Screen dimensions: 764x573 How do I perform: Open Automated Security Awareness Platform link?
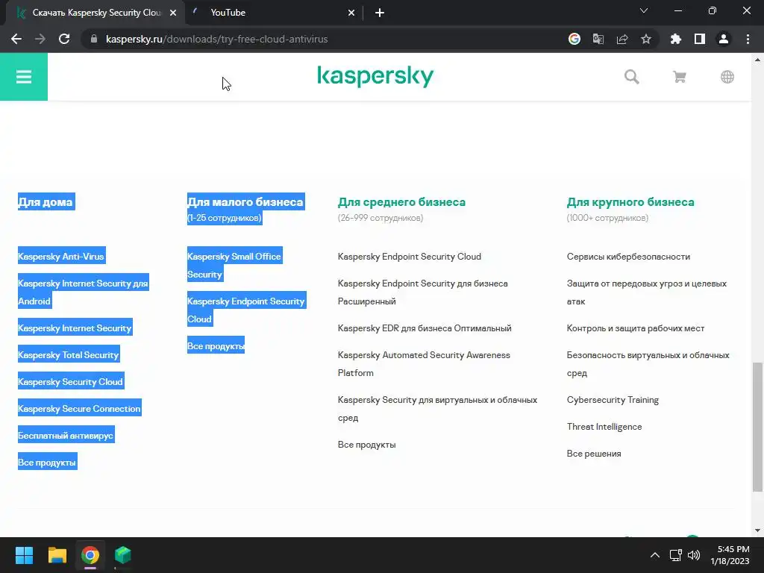click(x=424, y=363)
